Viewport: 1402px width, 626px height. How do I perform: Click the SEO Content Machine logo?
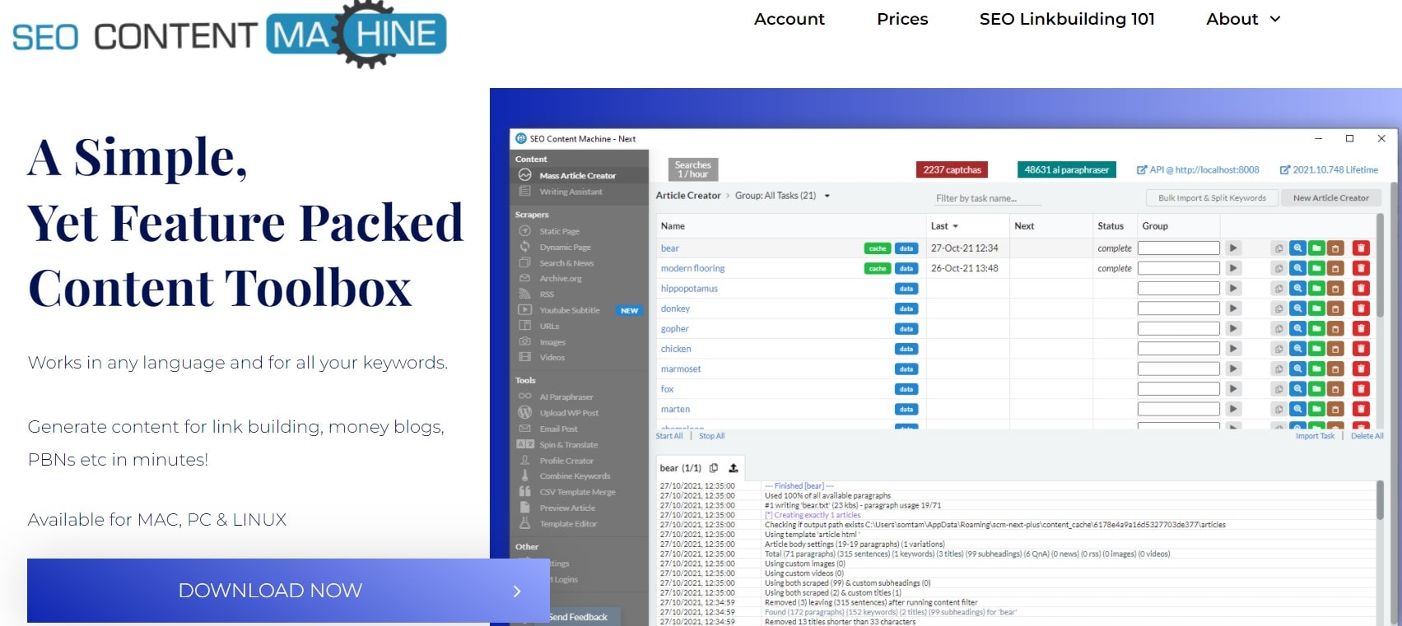[x=230, y=35]
